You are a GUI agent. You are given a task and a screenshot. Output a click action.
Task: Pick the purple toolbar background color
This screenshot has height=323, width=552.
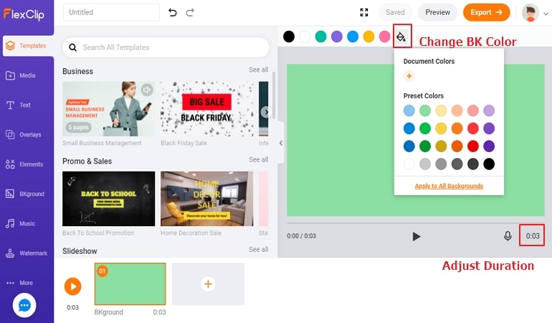pos(336,37)
